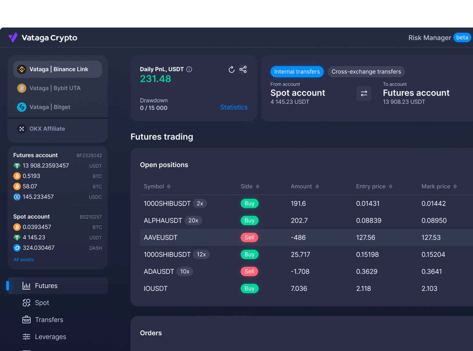
Task: Sort positions by Symbol column arrows
Action: [169, 186]
